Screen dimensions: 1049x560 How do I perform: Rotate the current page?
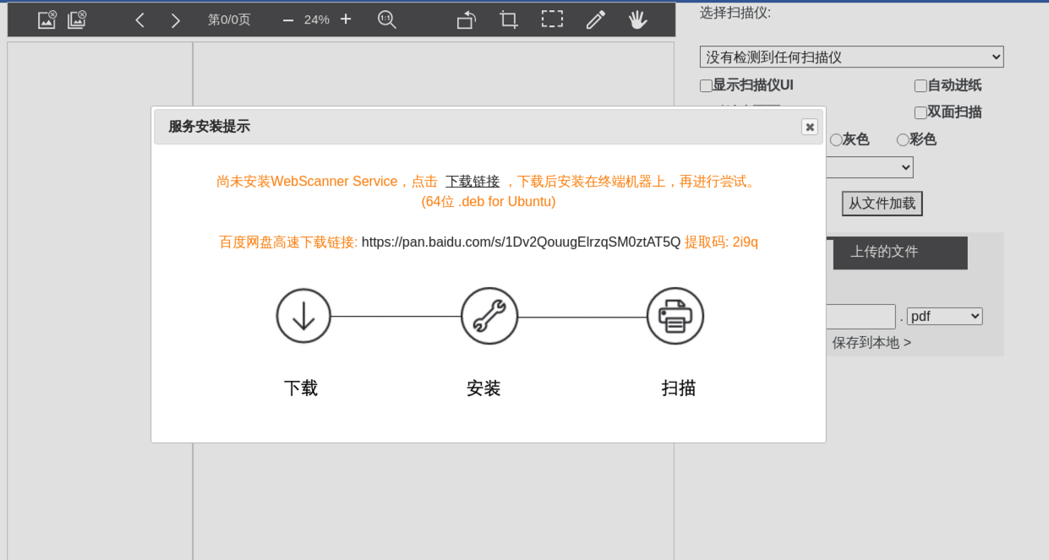pos(465,19)
